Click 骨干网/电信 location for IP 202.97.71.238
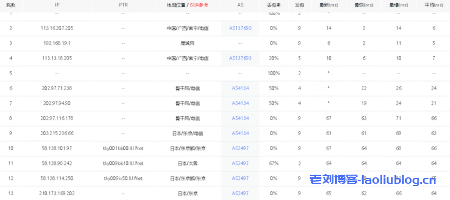Screen dimensions: 450x200 tap(188, 88)
